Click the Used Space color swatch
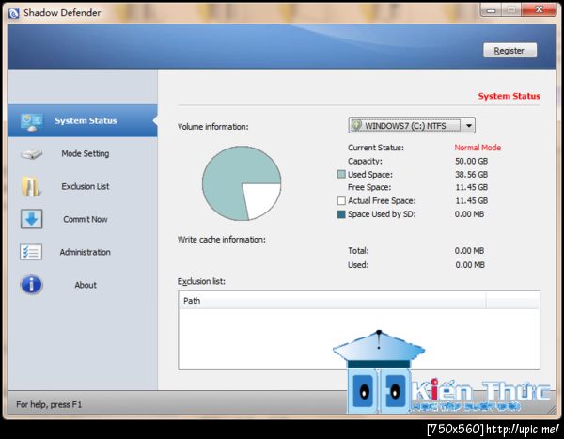564x439 pixels. pos(341,175)
